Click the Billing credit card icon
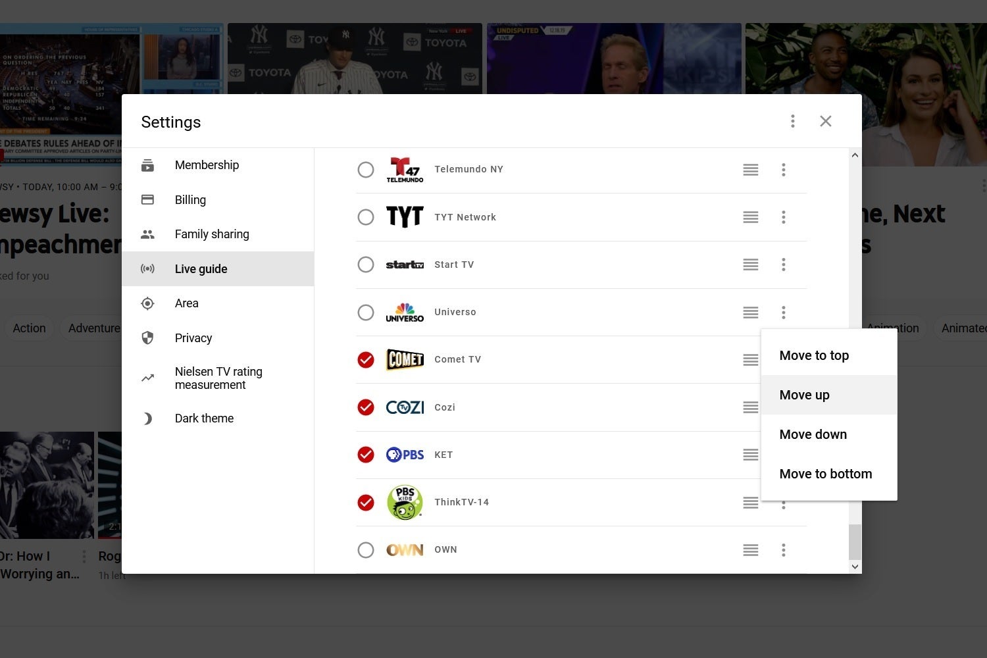Viewport: 987px width, 658px height. [x=147, y=199]
